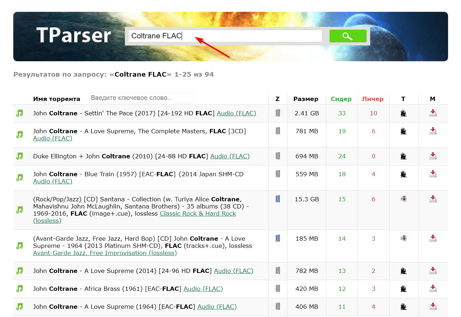Open the TParser logo home link
This screenshot has height=317, width=461.
pyautogui.click(x=74, y=35)
